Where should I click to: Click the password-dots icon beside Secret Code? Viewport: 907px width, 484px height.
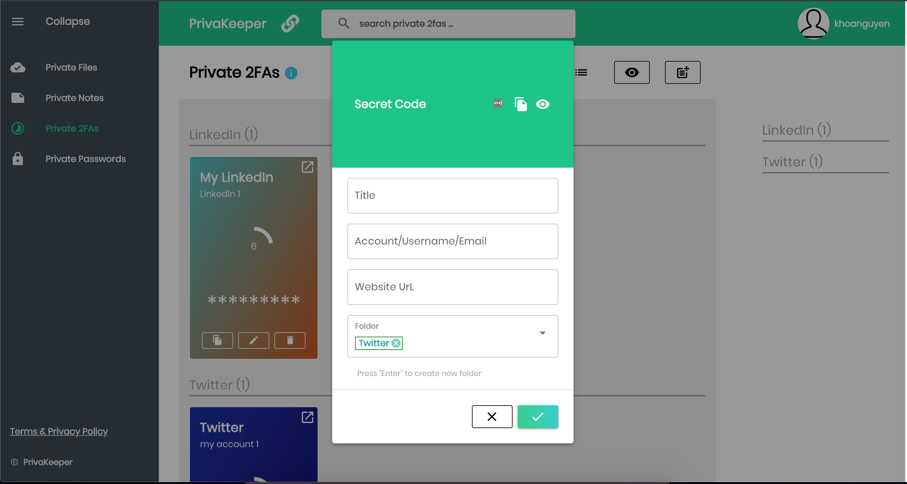pos(498,103)
